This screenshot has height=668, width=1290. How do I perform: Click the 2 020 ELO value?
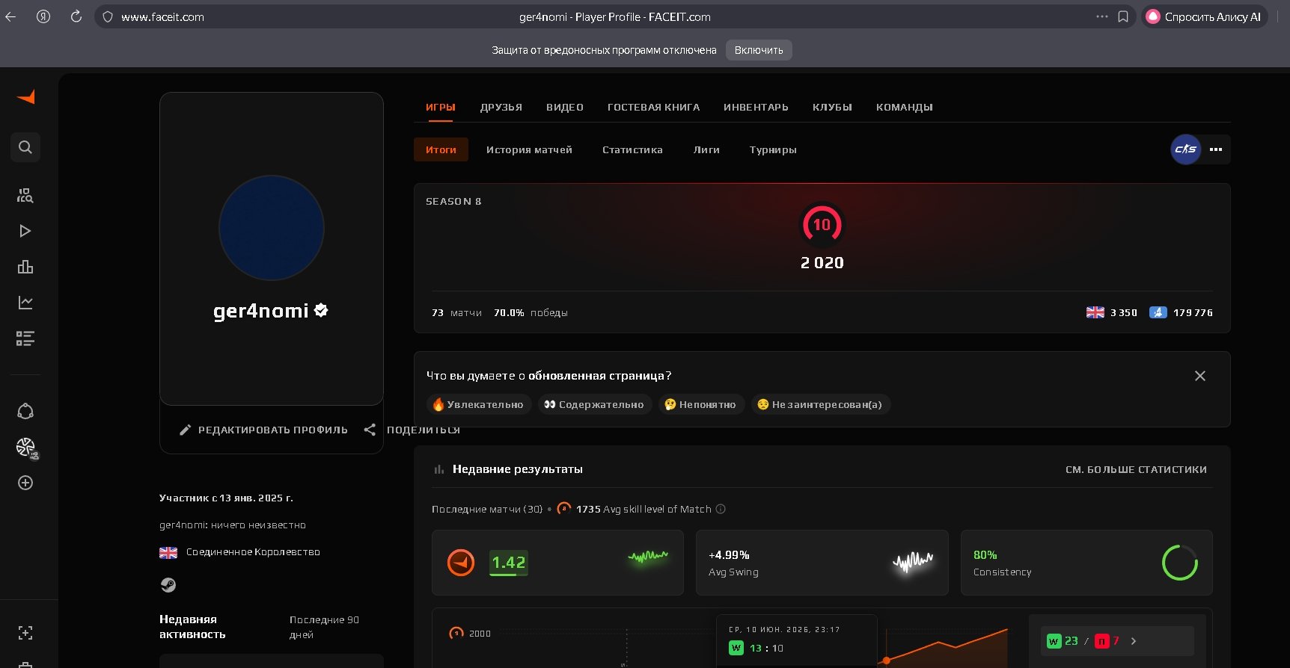[822, 263]
